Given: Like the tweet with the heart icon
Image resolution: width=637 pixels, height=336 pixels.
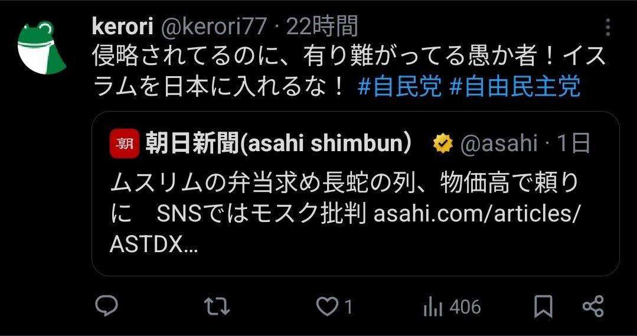Looking at the screenshot, I should coord(334,306).
